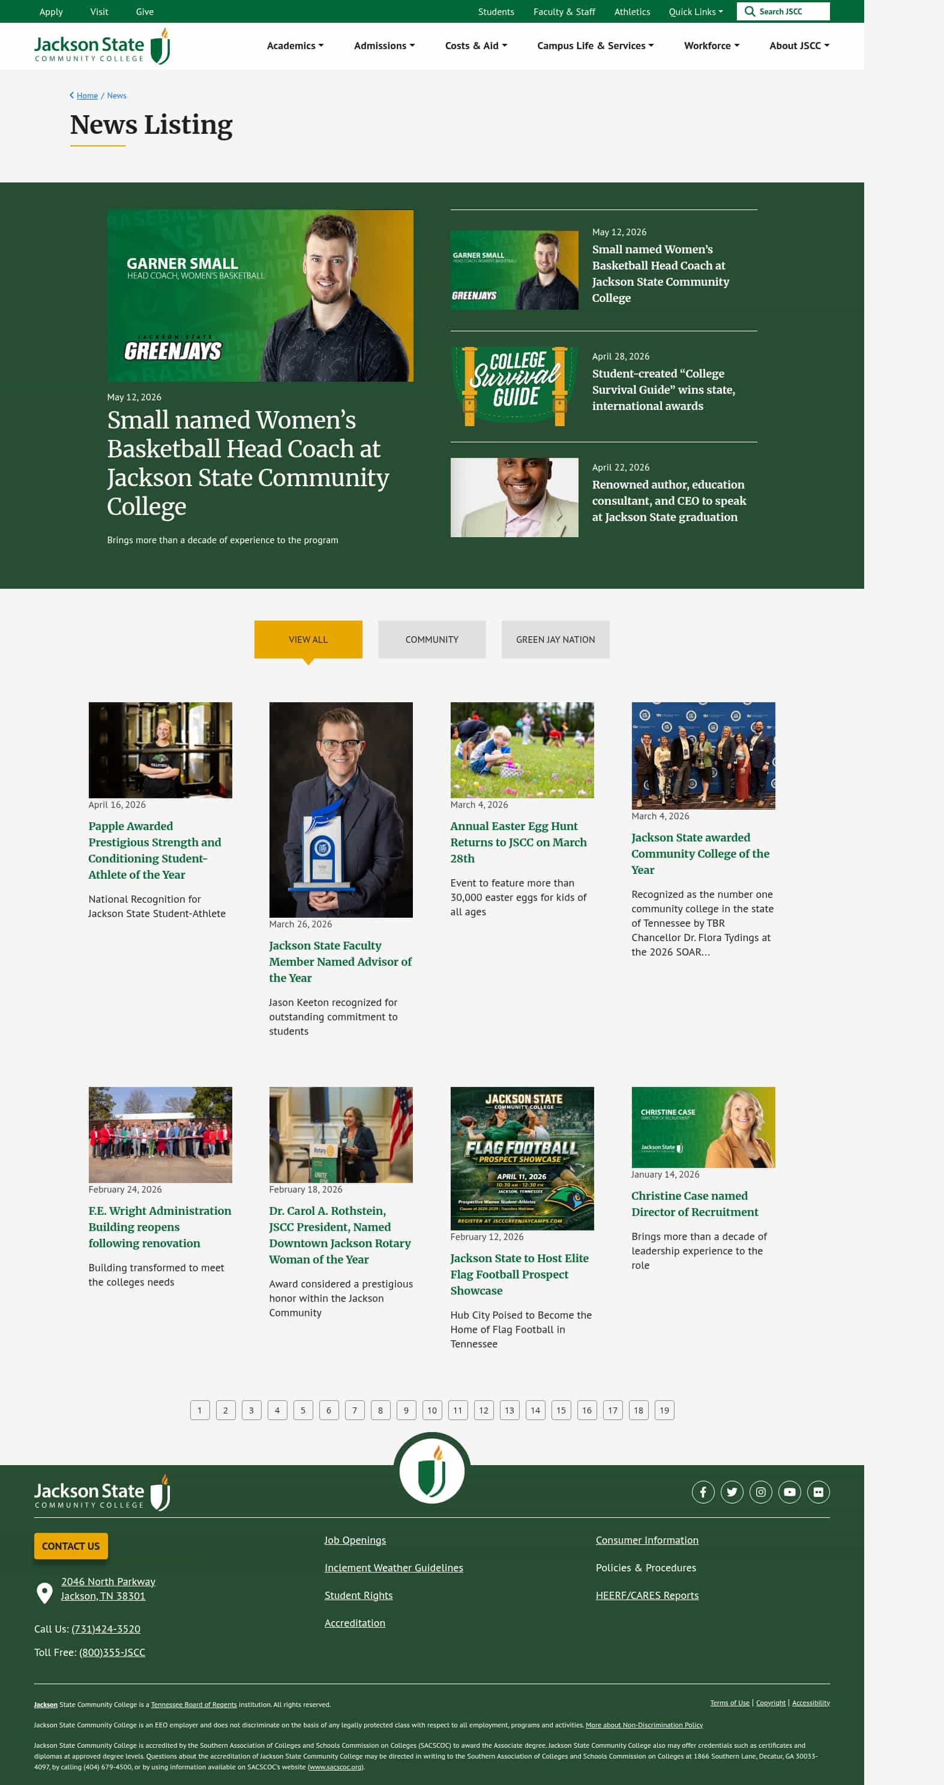Click Christine Case banner thumbnail

pos(703,1127)
